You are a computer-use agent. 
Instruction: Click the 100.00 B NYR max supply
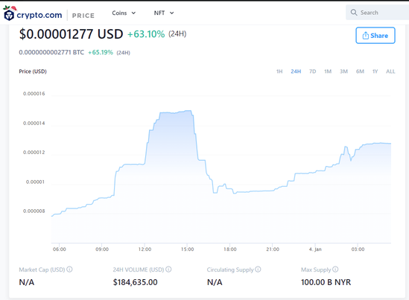(x=326, y=282)
